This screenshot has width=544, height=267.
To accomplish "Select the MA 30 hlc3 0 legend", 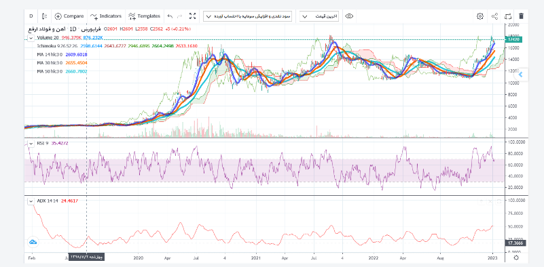I will tap(50, 63).
